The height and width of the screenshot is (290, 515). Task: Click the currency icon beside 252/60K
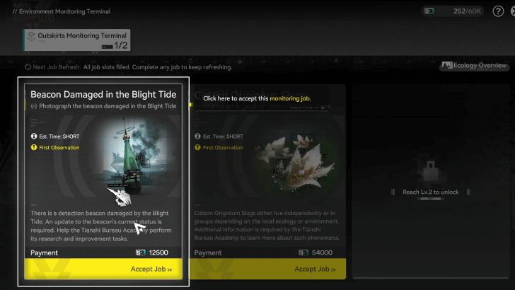[x=429, y=11]
